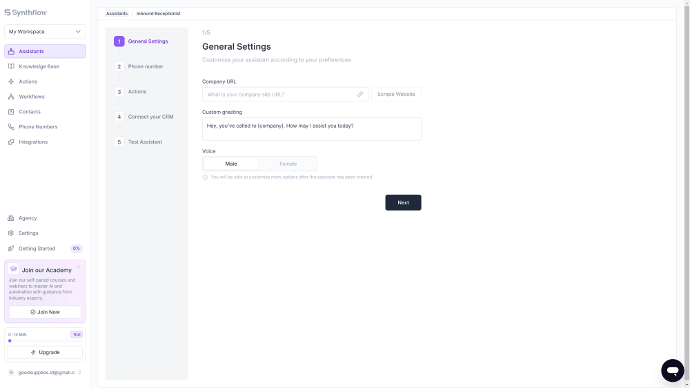
Task: Click the info icon below Voice
Action: point(205,177)
